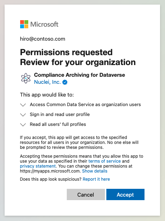Expand Read all users' full profiles chevron
Screen dimensions: 165x221
click(x=23, y=124)
